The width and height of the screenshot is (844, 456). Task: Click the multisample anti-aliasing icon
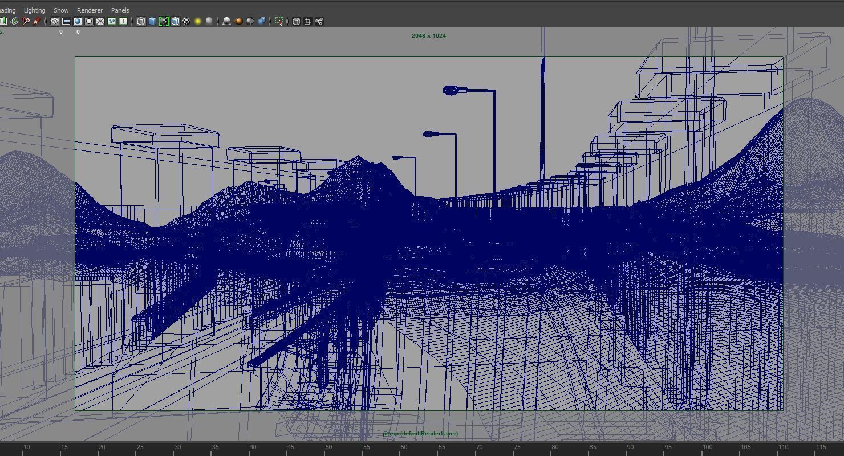tap(250, 21)
